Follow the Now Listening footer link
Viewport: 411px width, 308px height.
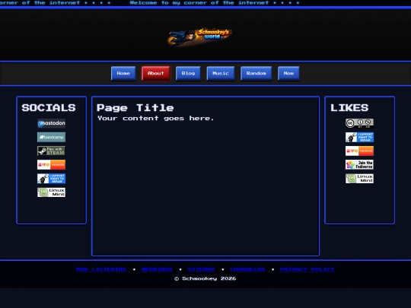tap(101, 269)
